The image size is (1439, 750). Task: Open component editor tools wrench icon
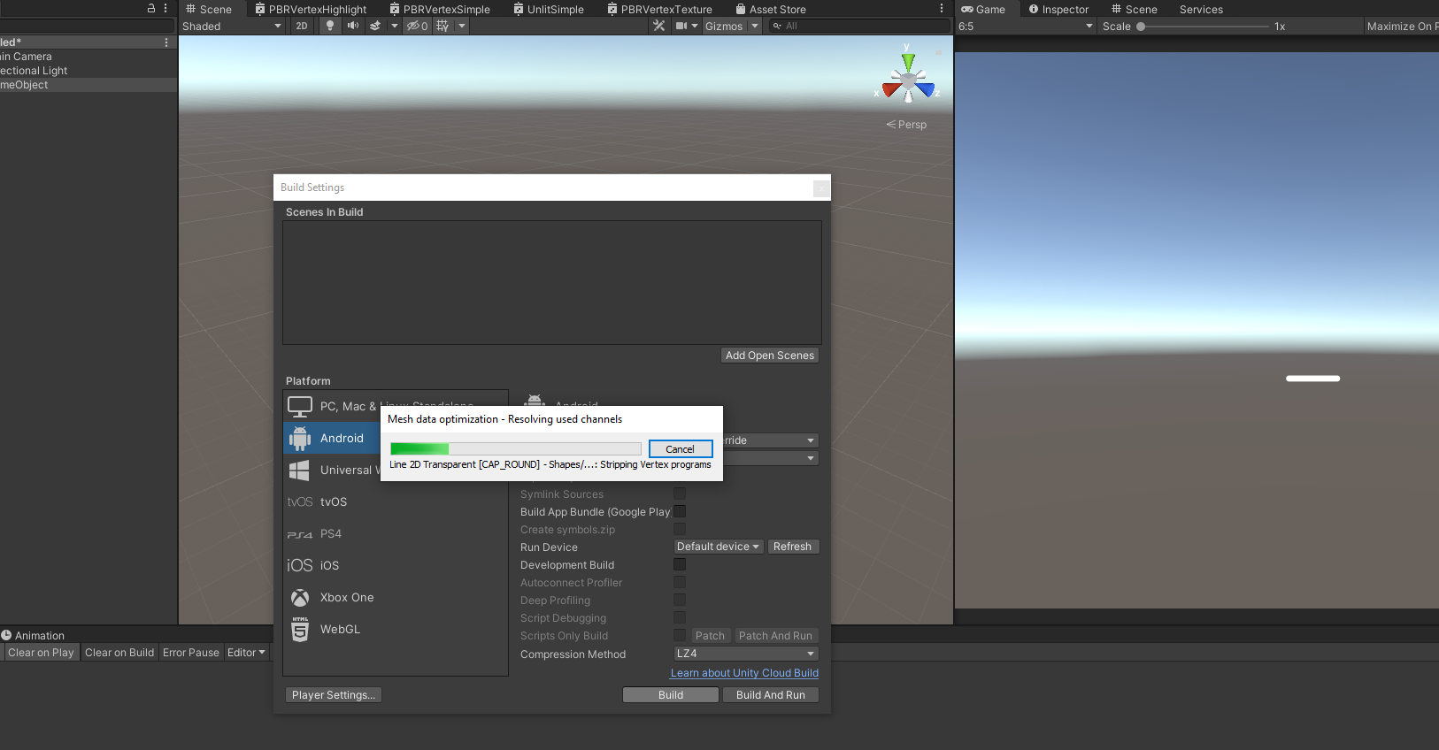pos(659,26)
